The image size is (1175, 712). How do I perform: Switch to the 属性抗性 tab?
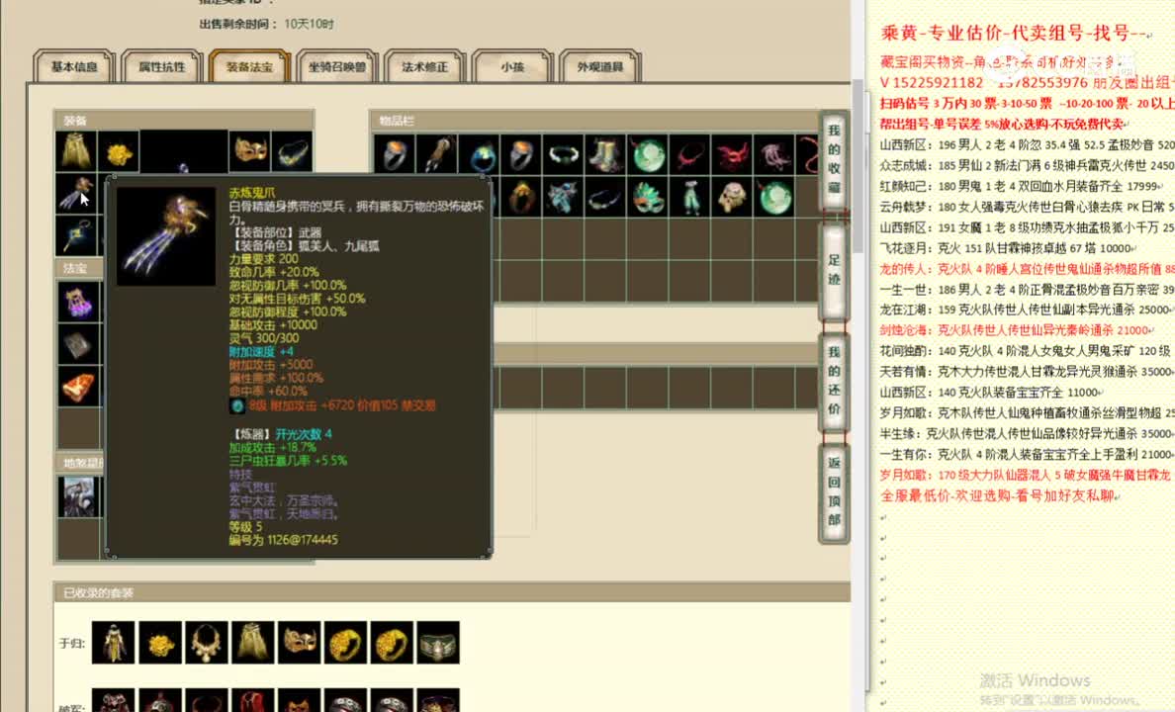coord(162,66)
